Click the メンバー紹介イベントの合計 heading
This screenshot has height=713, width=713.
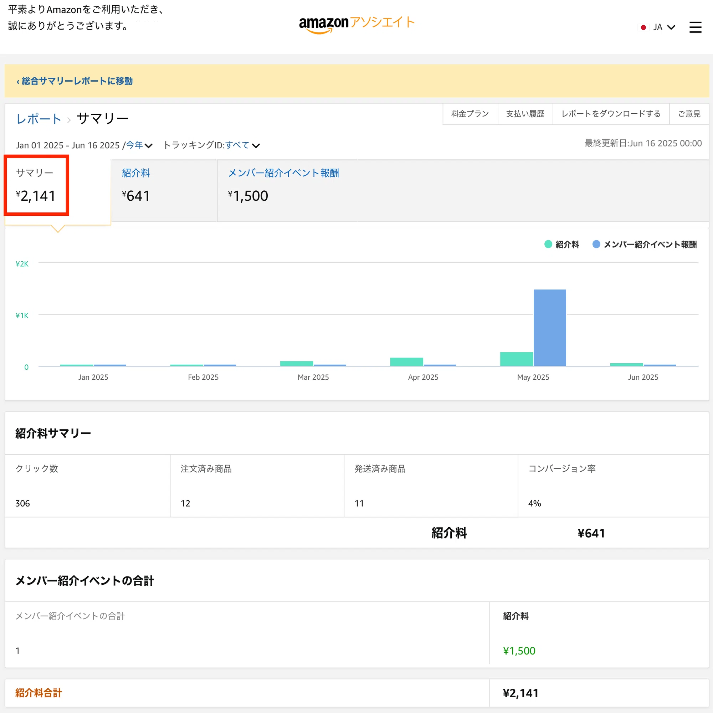(84, 581)
